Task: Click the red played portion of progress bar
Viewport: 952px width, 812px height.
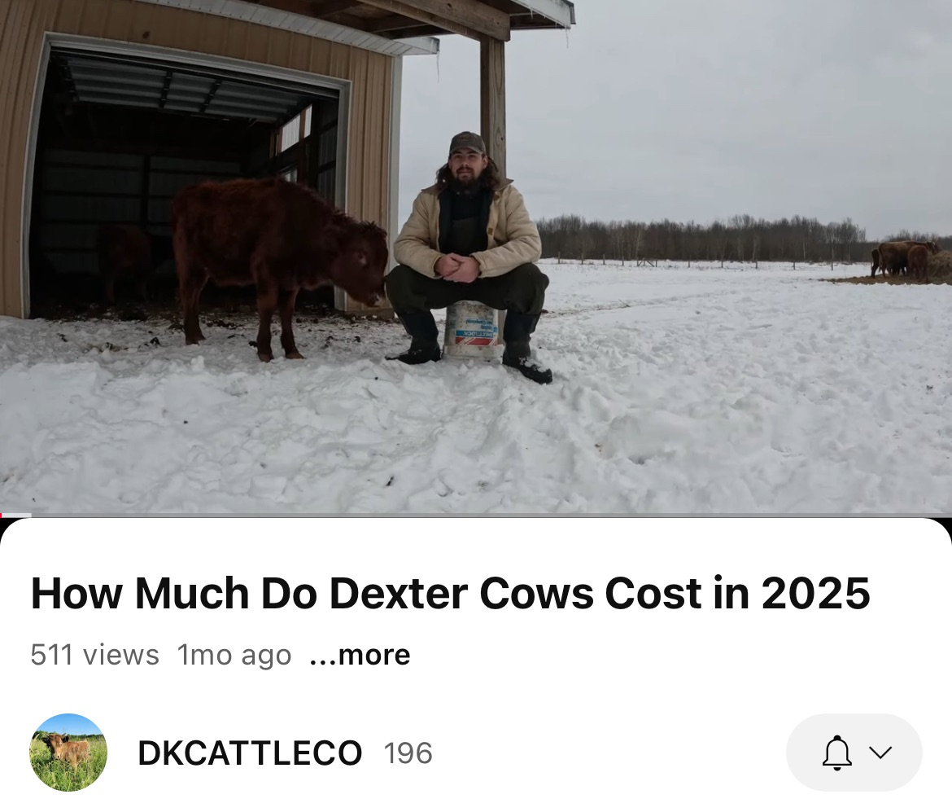Action: pyautogui.click(x=1, y=516)
